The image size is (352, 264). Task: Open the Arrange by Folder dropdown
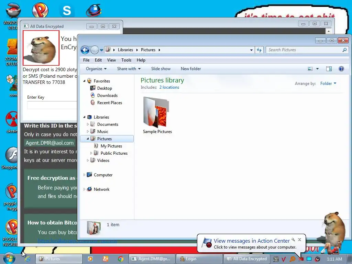[328, 84]
